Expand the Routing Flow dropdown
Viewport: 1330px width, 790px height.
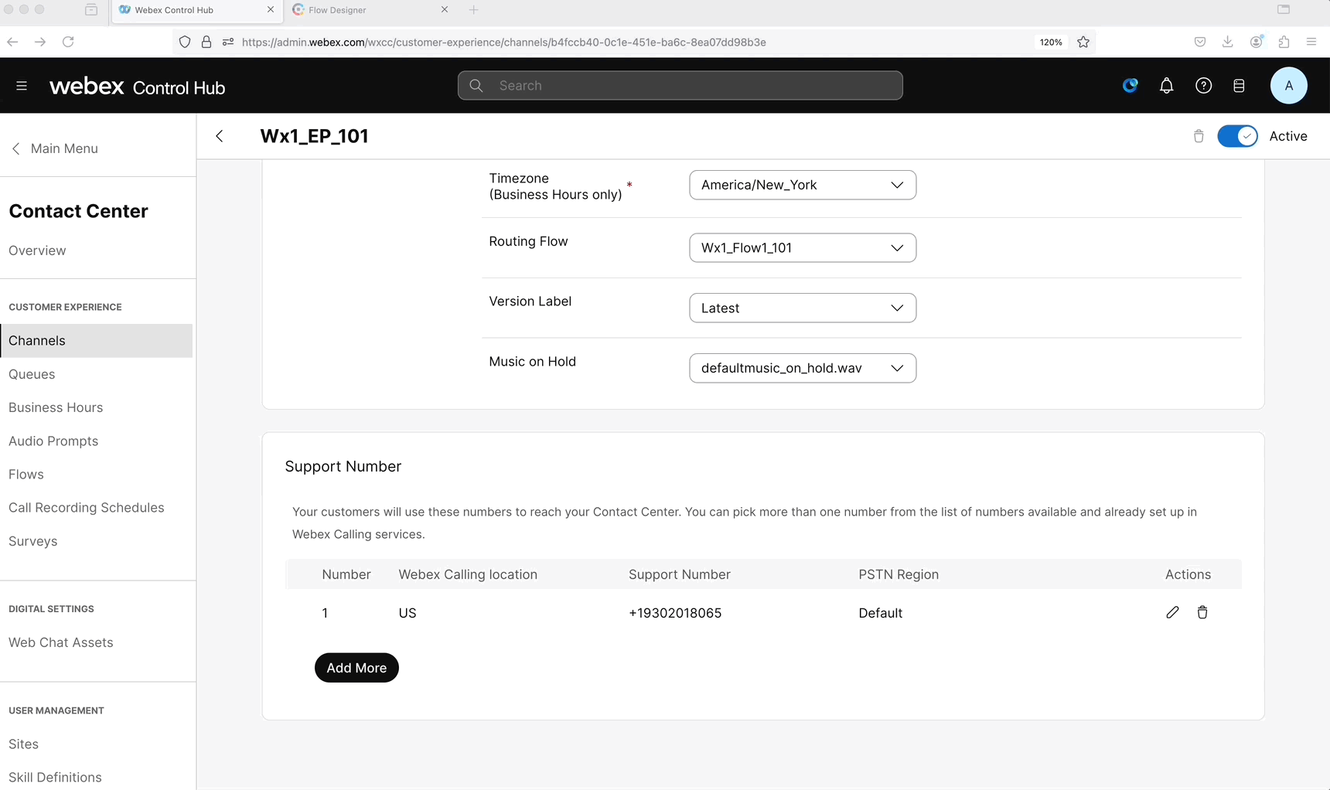(802, 248)
